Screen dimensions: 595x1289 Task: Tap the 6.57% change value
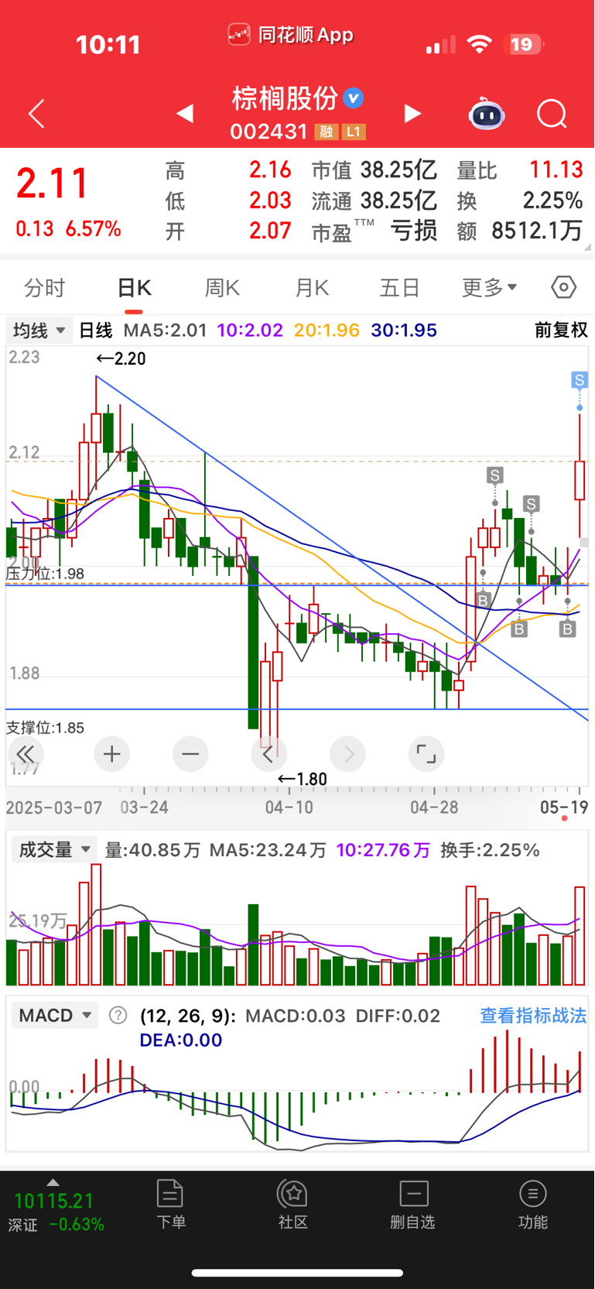[93, 229]
